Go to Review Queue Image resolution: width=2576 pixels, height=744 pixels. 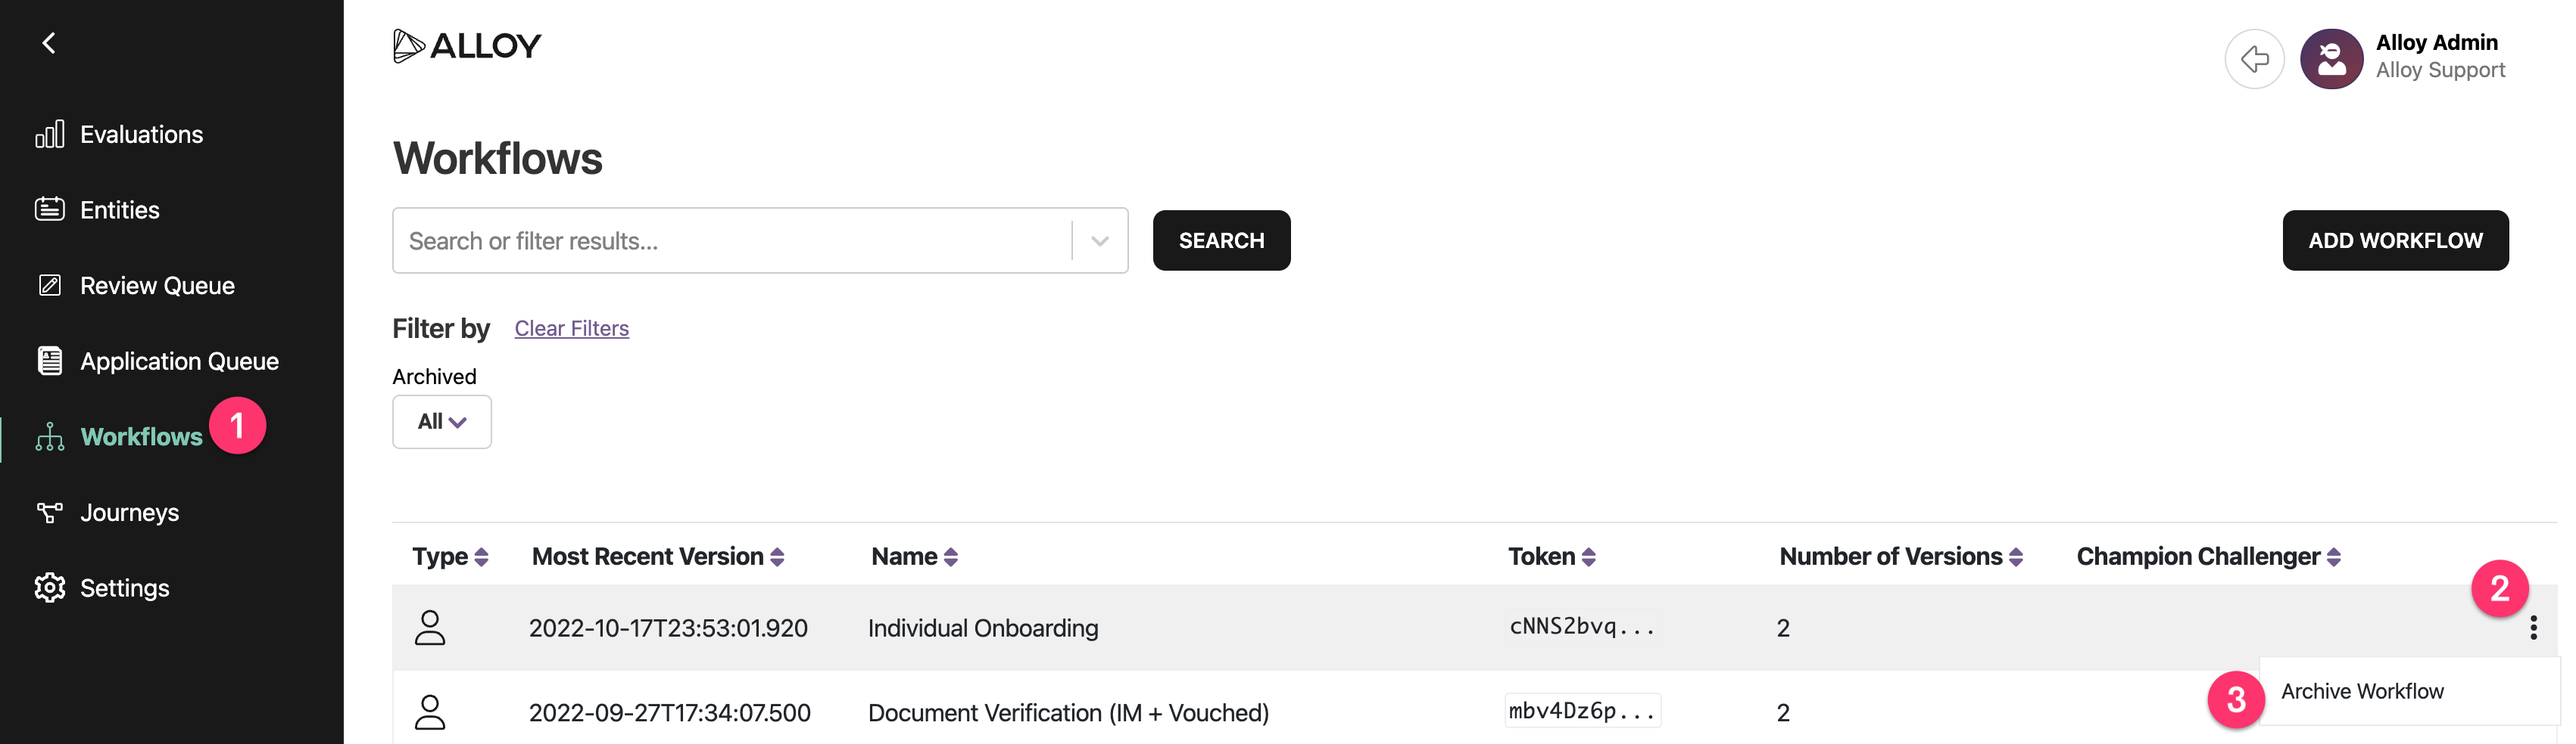coord(135,286)
